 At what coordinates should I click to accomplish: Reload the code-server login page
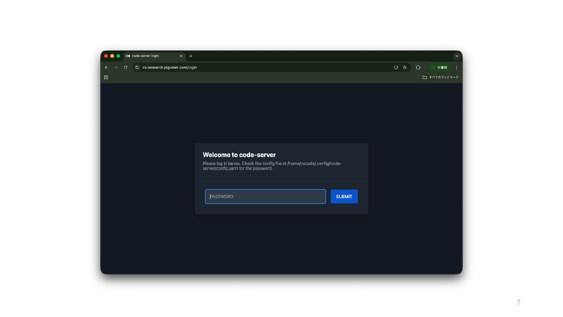pyautogui.click(x=126, y=68)
